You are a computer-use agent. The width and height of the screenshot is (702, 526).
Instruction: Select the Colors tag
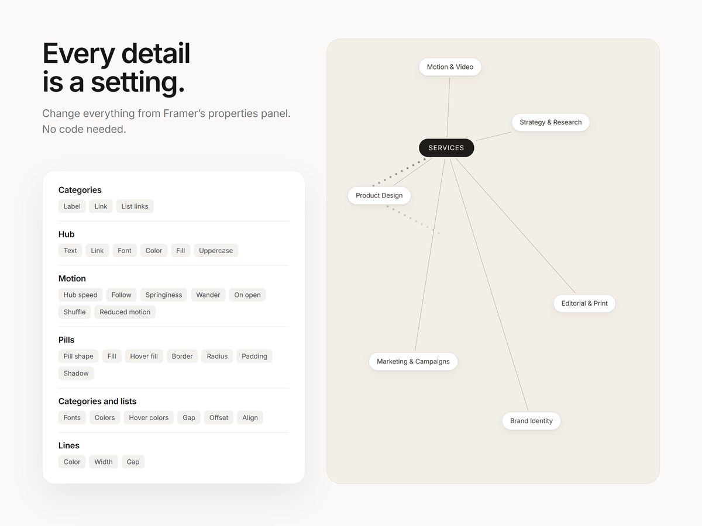pyautogui.click(x=105, y=418)
